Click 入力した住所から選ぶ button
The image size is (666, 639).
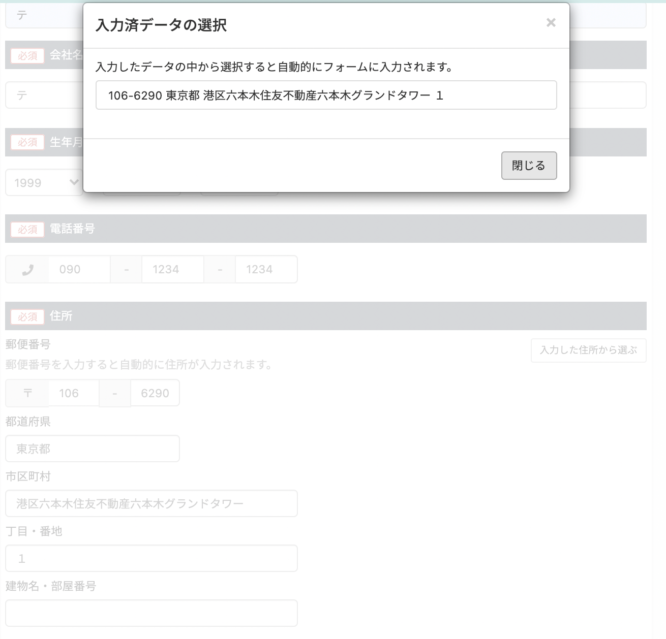point(588,350)
